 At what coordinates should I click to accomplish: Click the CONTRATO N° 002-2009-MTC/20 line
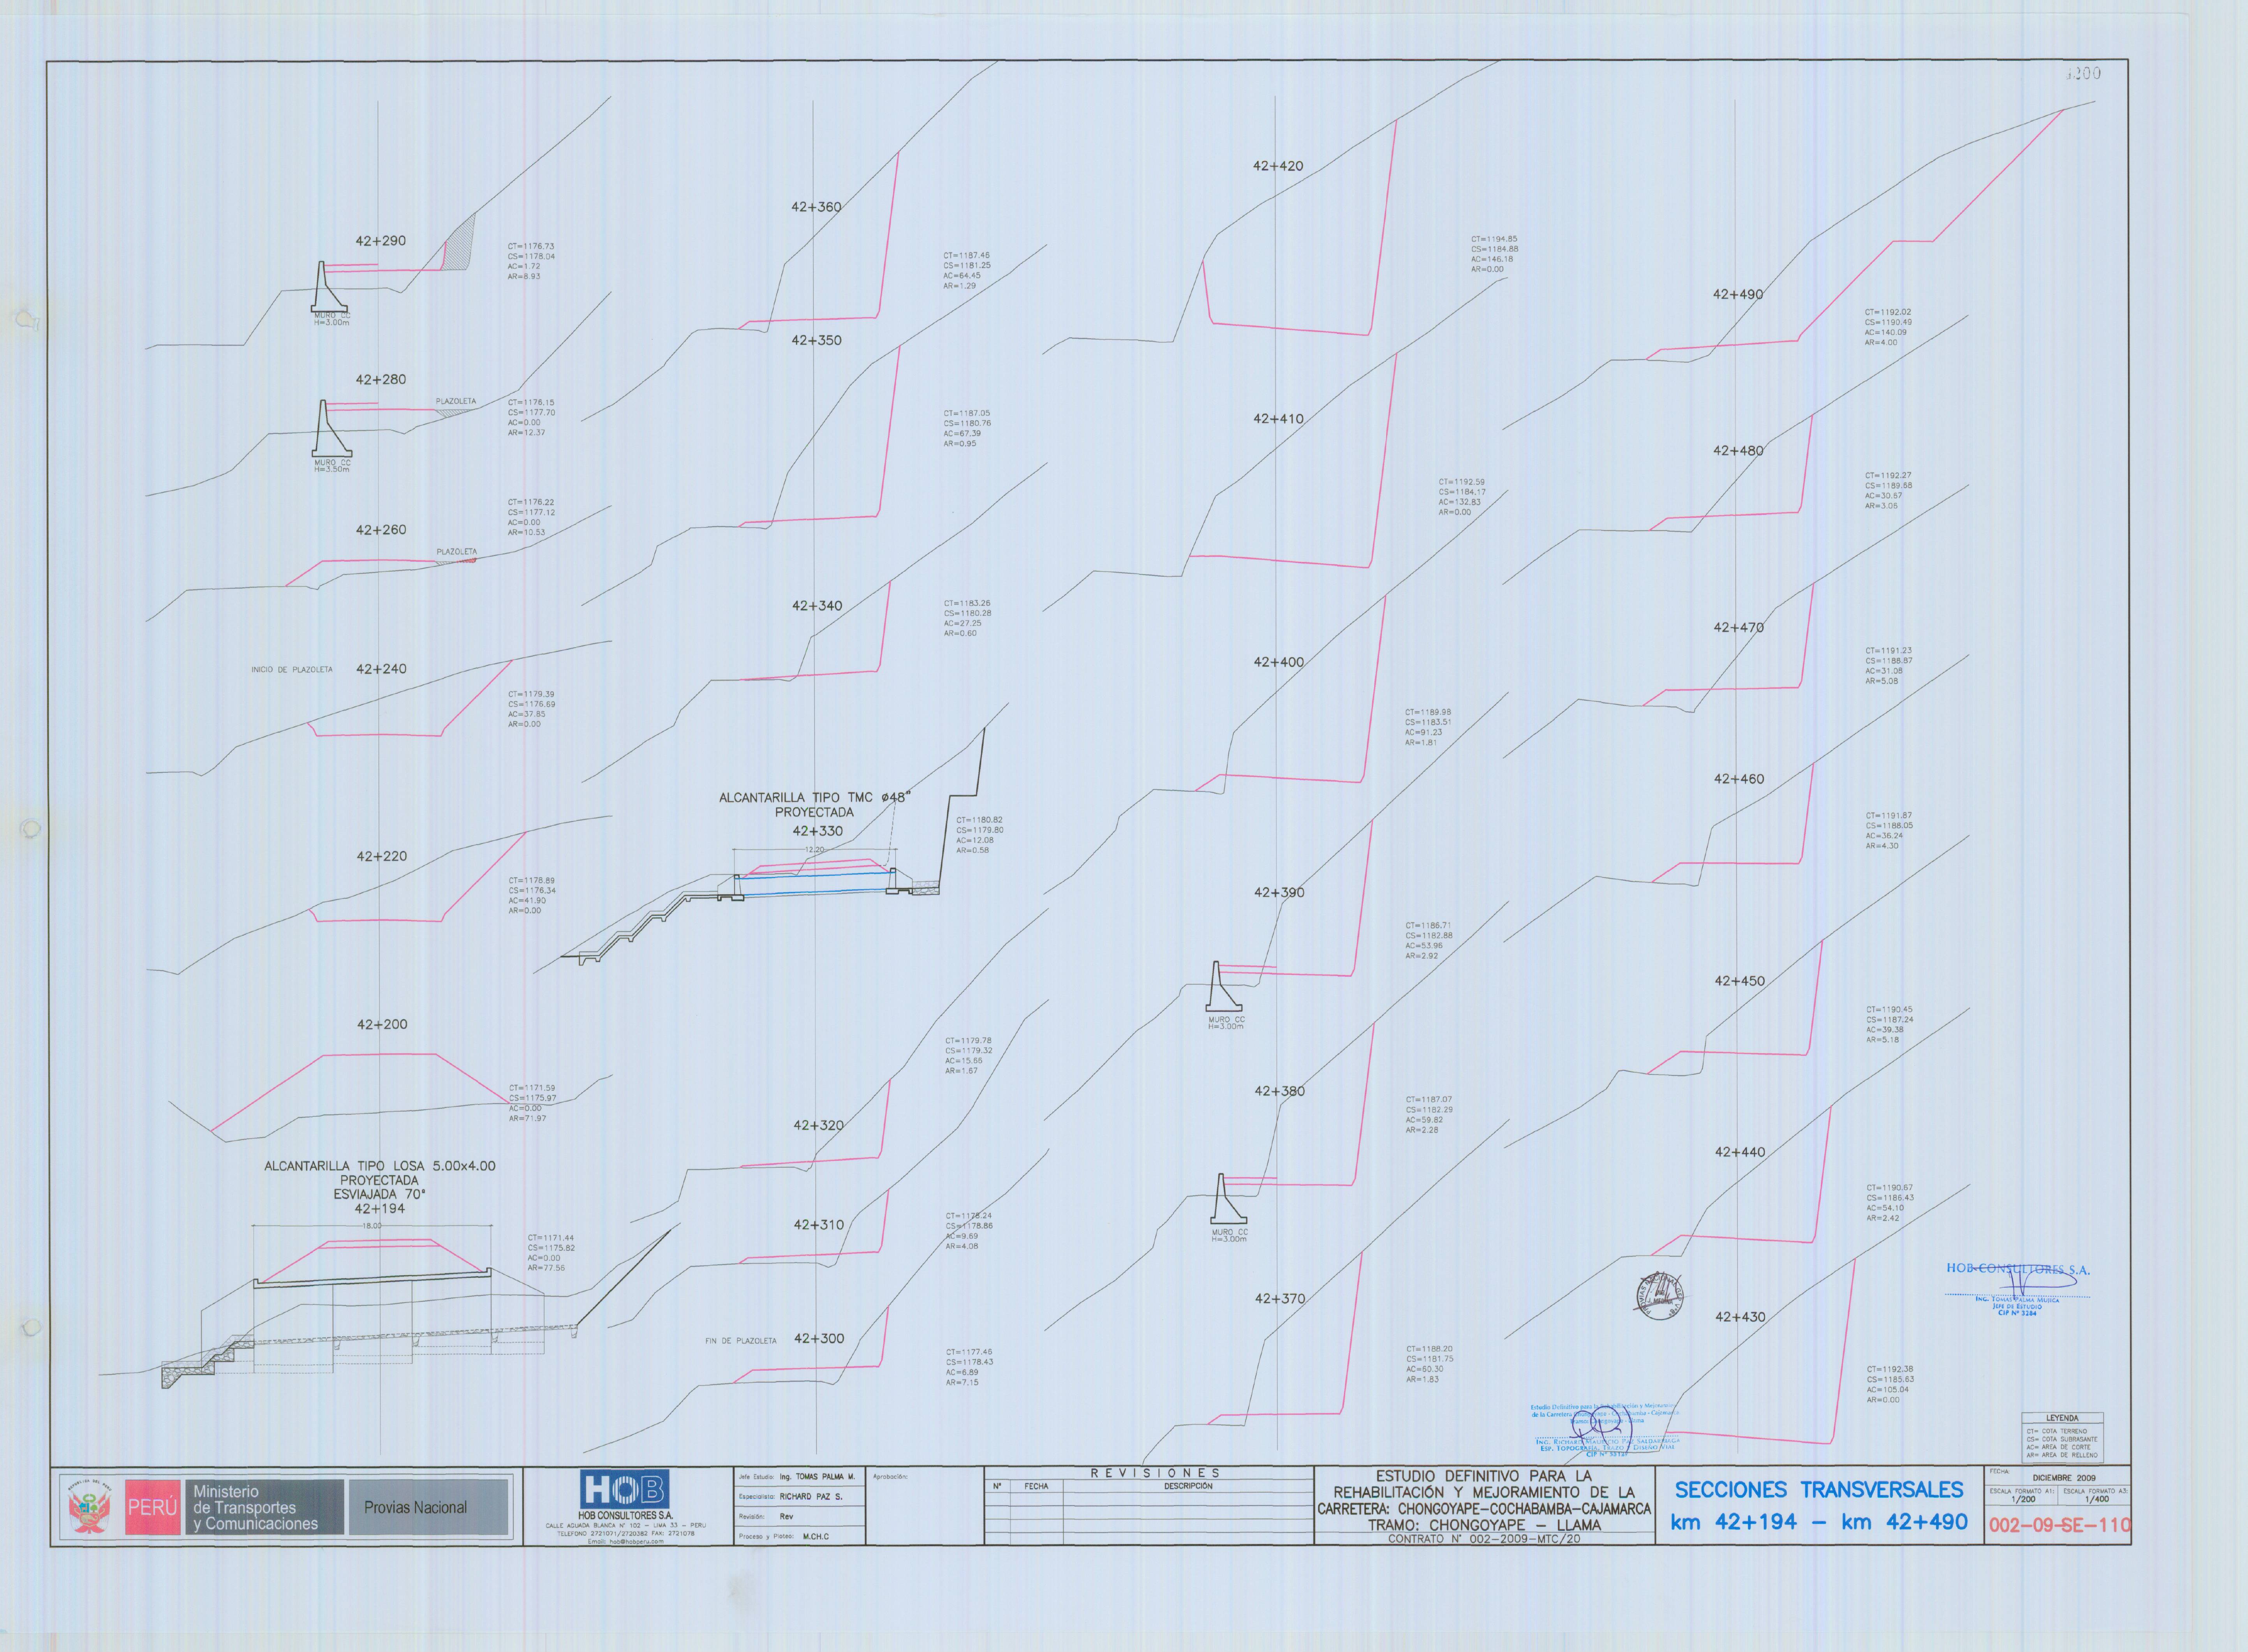pyautogui.click(x=1483, y=1539)
